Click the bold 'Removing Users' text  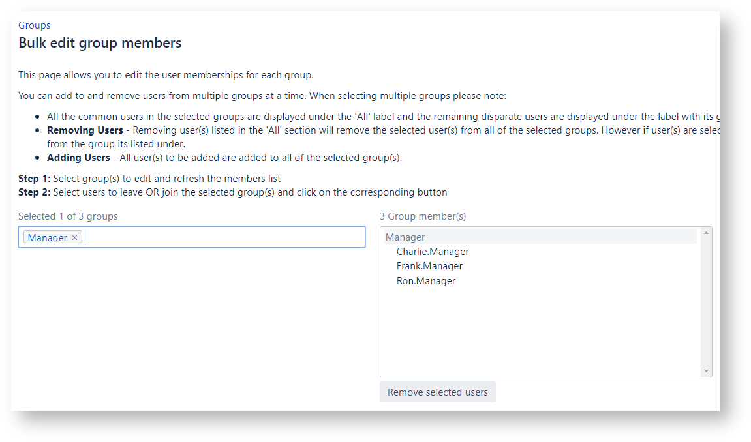pos(85,130)
